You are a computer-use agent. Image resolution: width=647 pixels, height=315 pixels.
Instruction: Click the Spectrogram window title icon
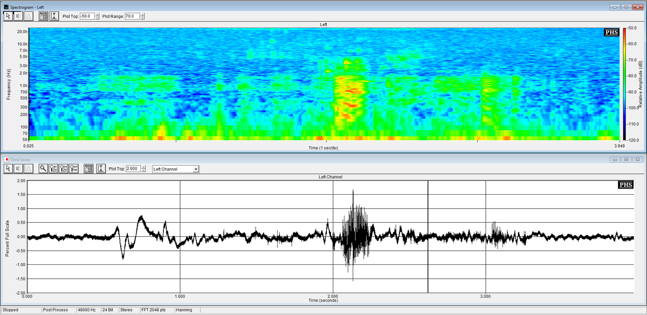(5, 6)
